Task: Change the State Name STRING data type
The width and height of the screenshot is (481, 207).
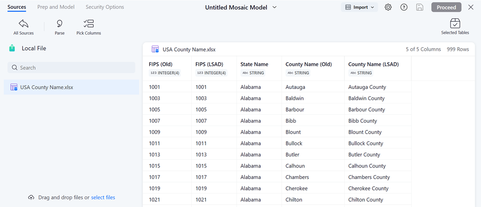Action: click(253, 73)
